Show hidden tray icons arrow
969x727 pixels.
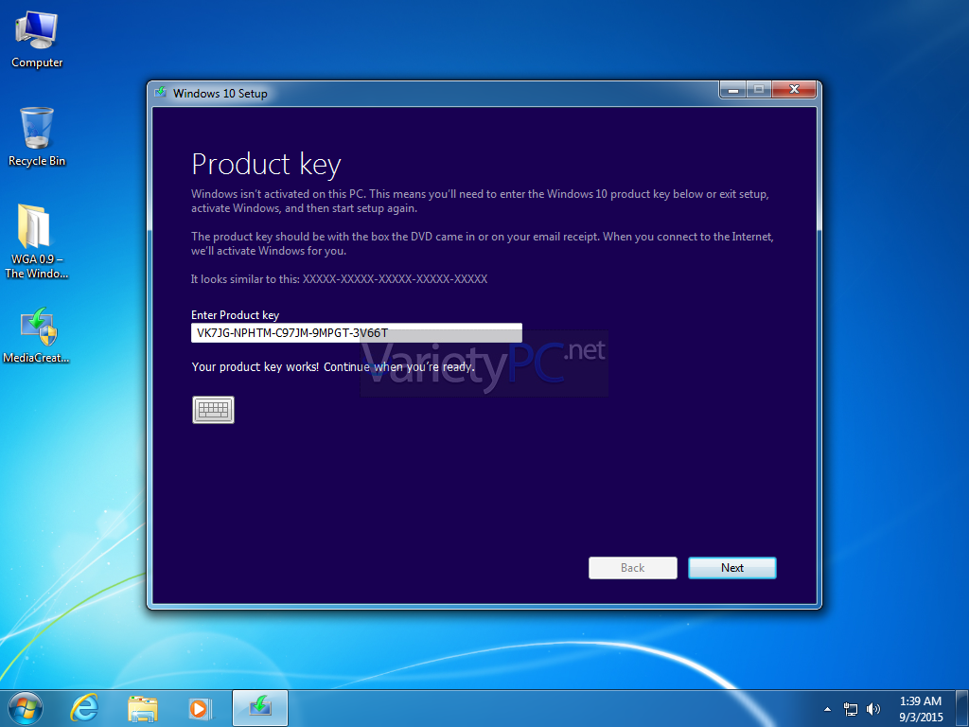coord(827,709)
